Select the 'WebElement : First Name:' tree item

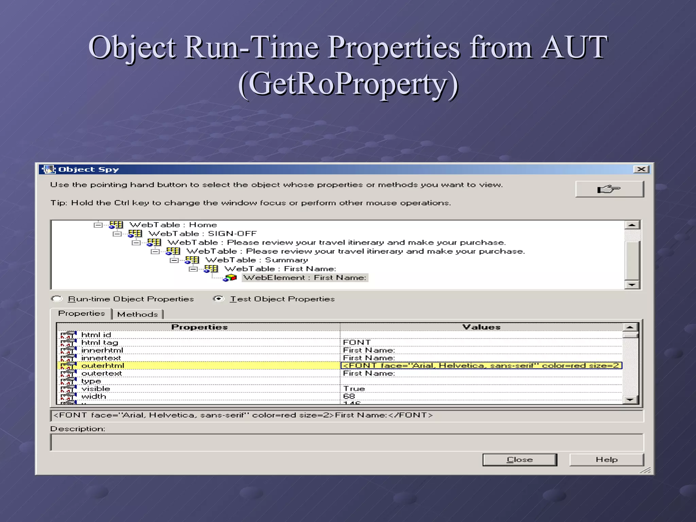click(x=305, y=278)
